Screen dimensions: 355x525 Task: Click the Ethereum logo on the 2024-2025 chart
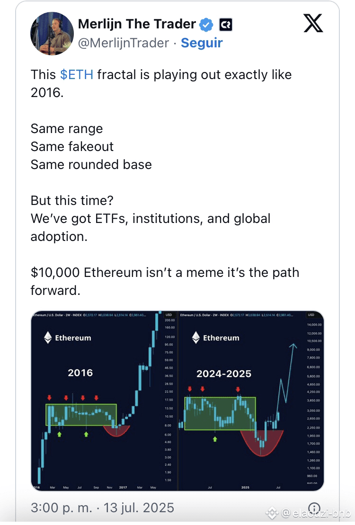tap(196, 338)
